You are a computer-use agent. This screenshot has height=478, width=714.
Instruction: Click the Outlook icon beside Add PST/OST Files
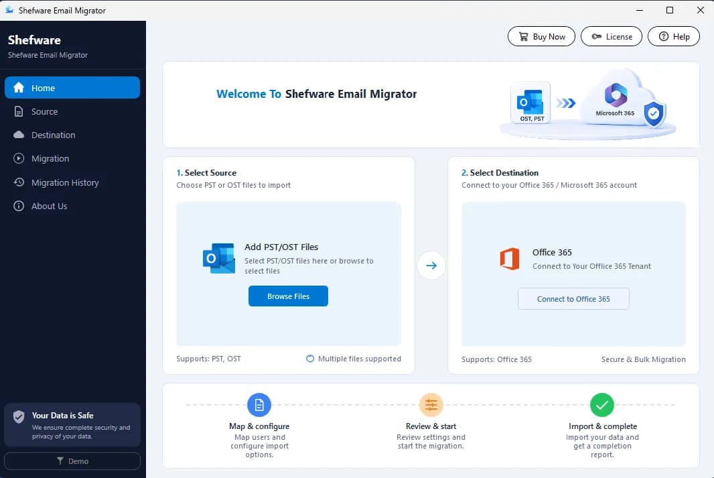(219, 258)
